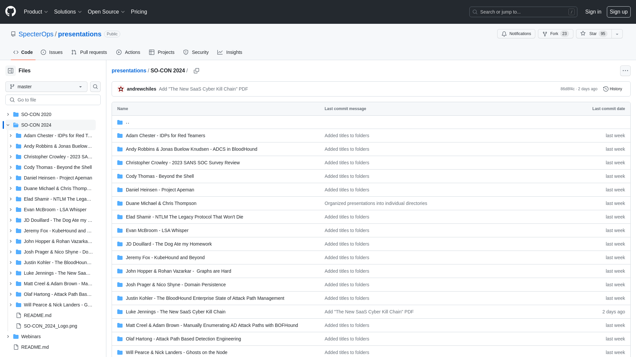Open commit hash 86d8f4c
Viewport: 636px width, 357px height.
click(x=567, y=89)
